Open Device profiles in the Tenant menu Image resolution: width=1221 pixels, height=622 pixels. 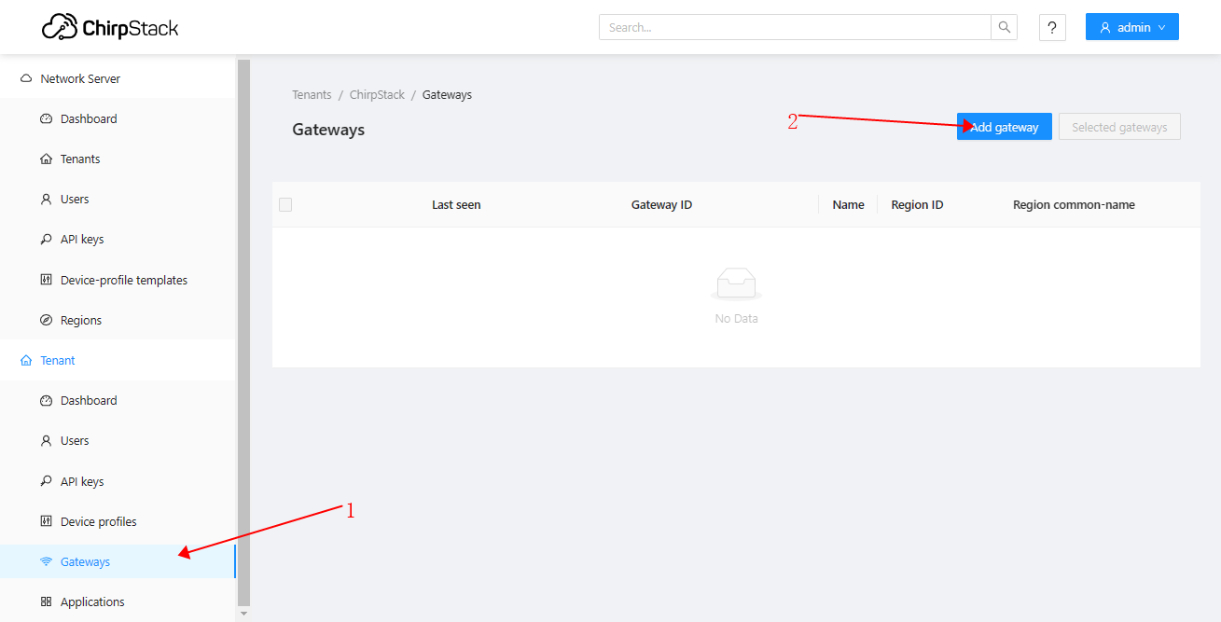click(98, 522)
